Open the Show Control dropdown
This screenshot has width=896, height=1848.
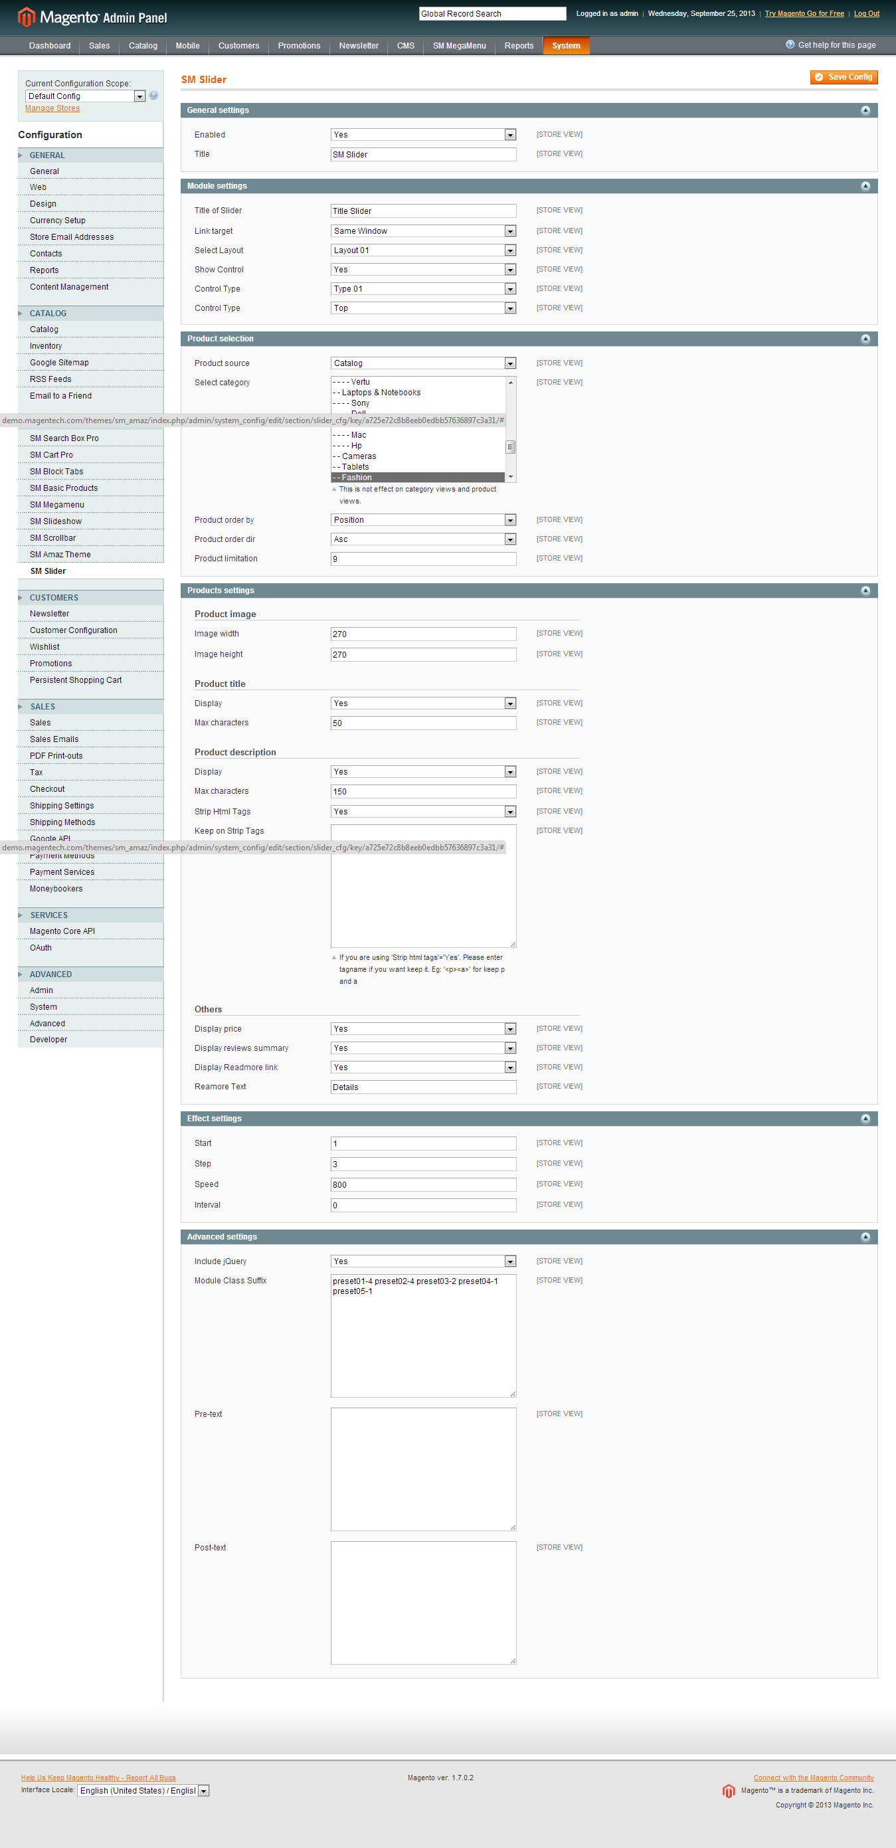click(423, 270)
